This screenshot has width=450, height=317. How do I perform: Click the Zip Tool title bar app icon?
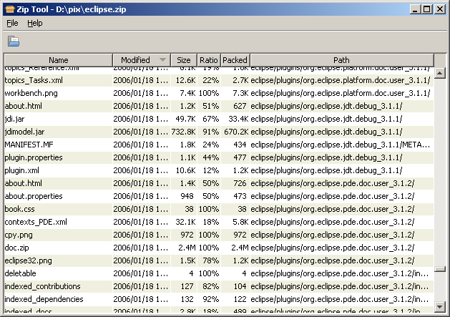coord(10,9)
